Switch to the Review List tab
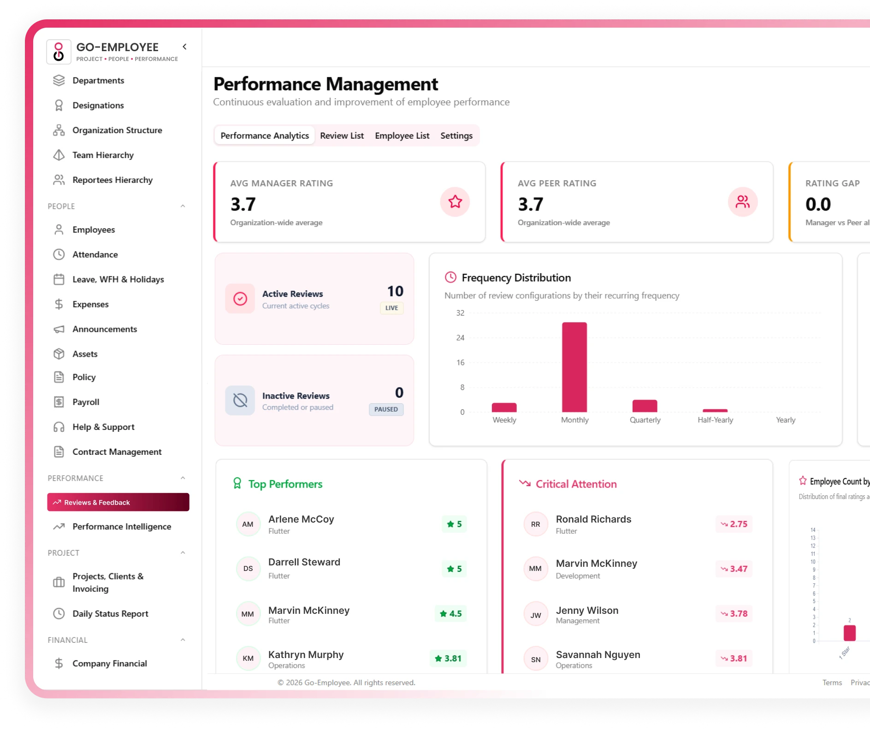The height and width of the screenshot is (729, 870). click(342, 135)
